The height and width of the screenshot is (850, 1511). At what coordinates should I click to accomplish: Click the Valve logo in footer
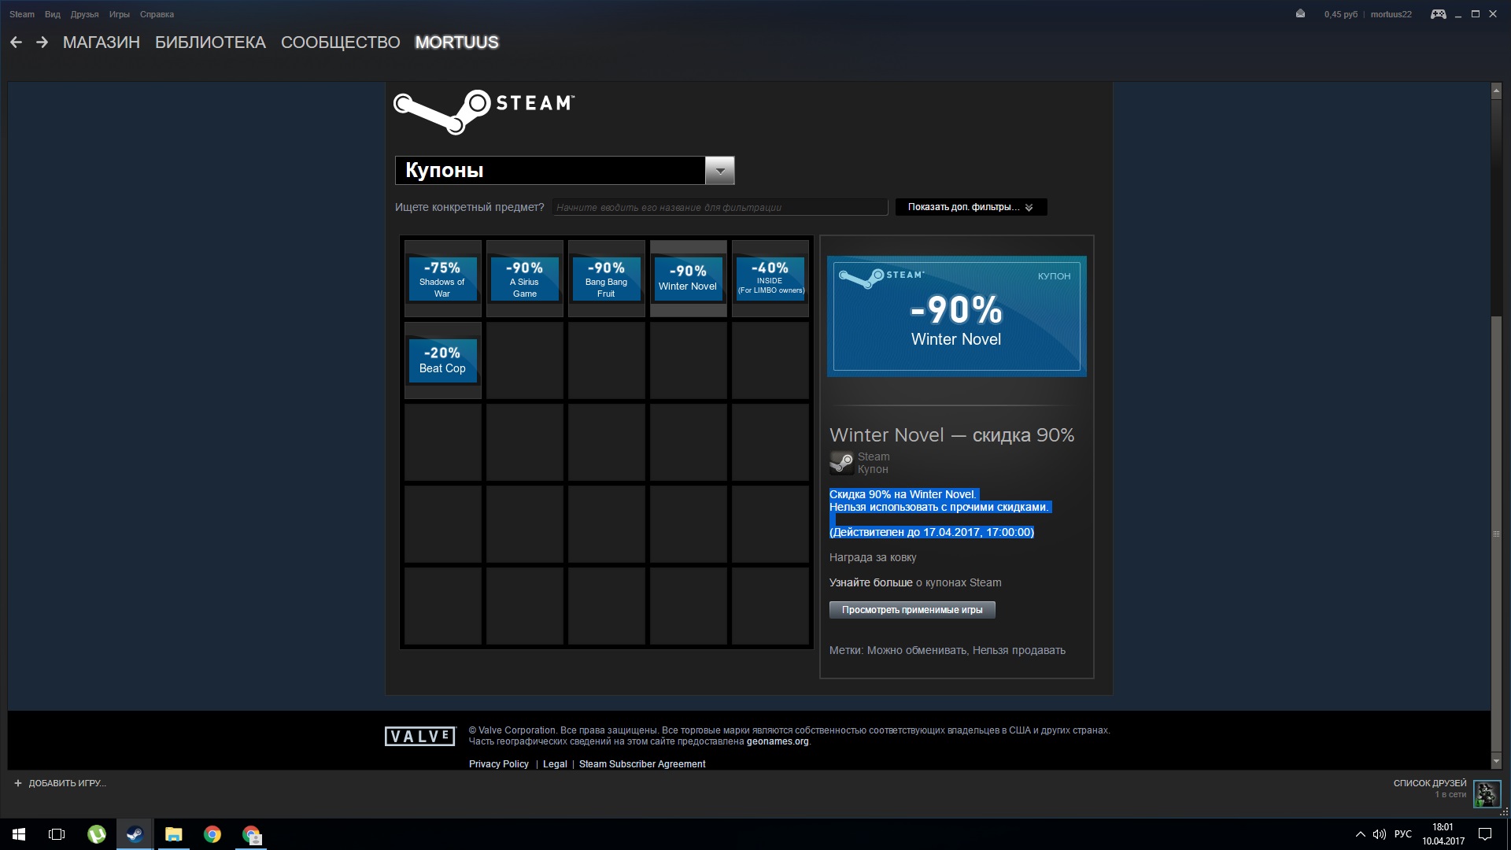(x=419, y=737)
